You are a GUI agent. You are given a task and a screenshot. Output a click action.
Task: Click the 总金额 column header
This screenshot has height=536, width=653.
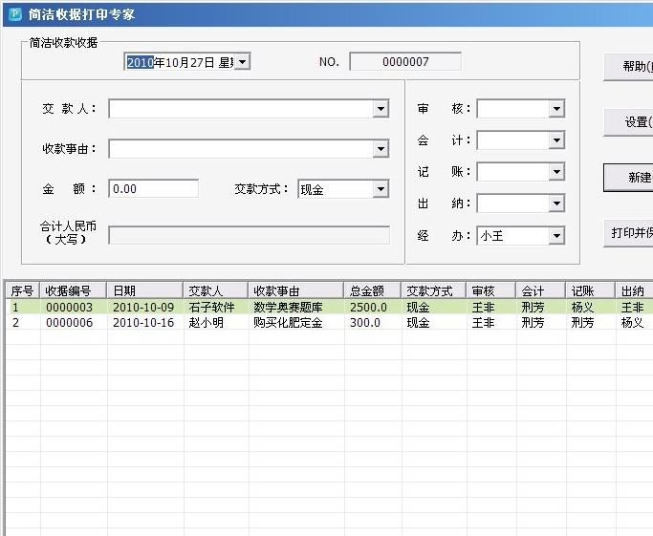click(372, 291)
